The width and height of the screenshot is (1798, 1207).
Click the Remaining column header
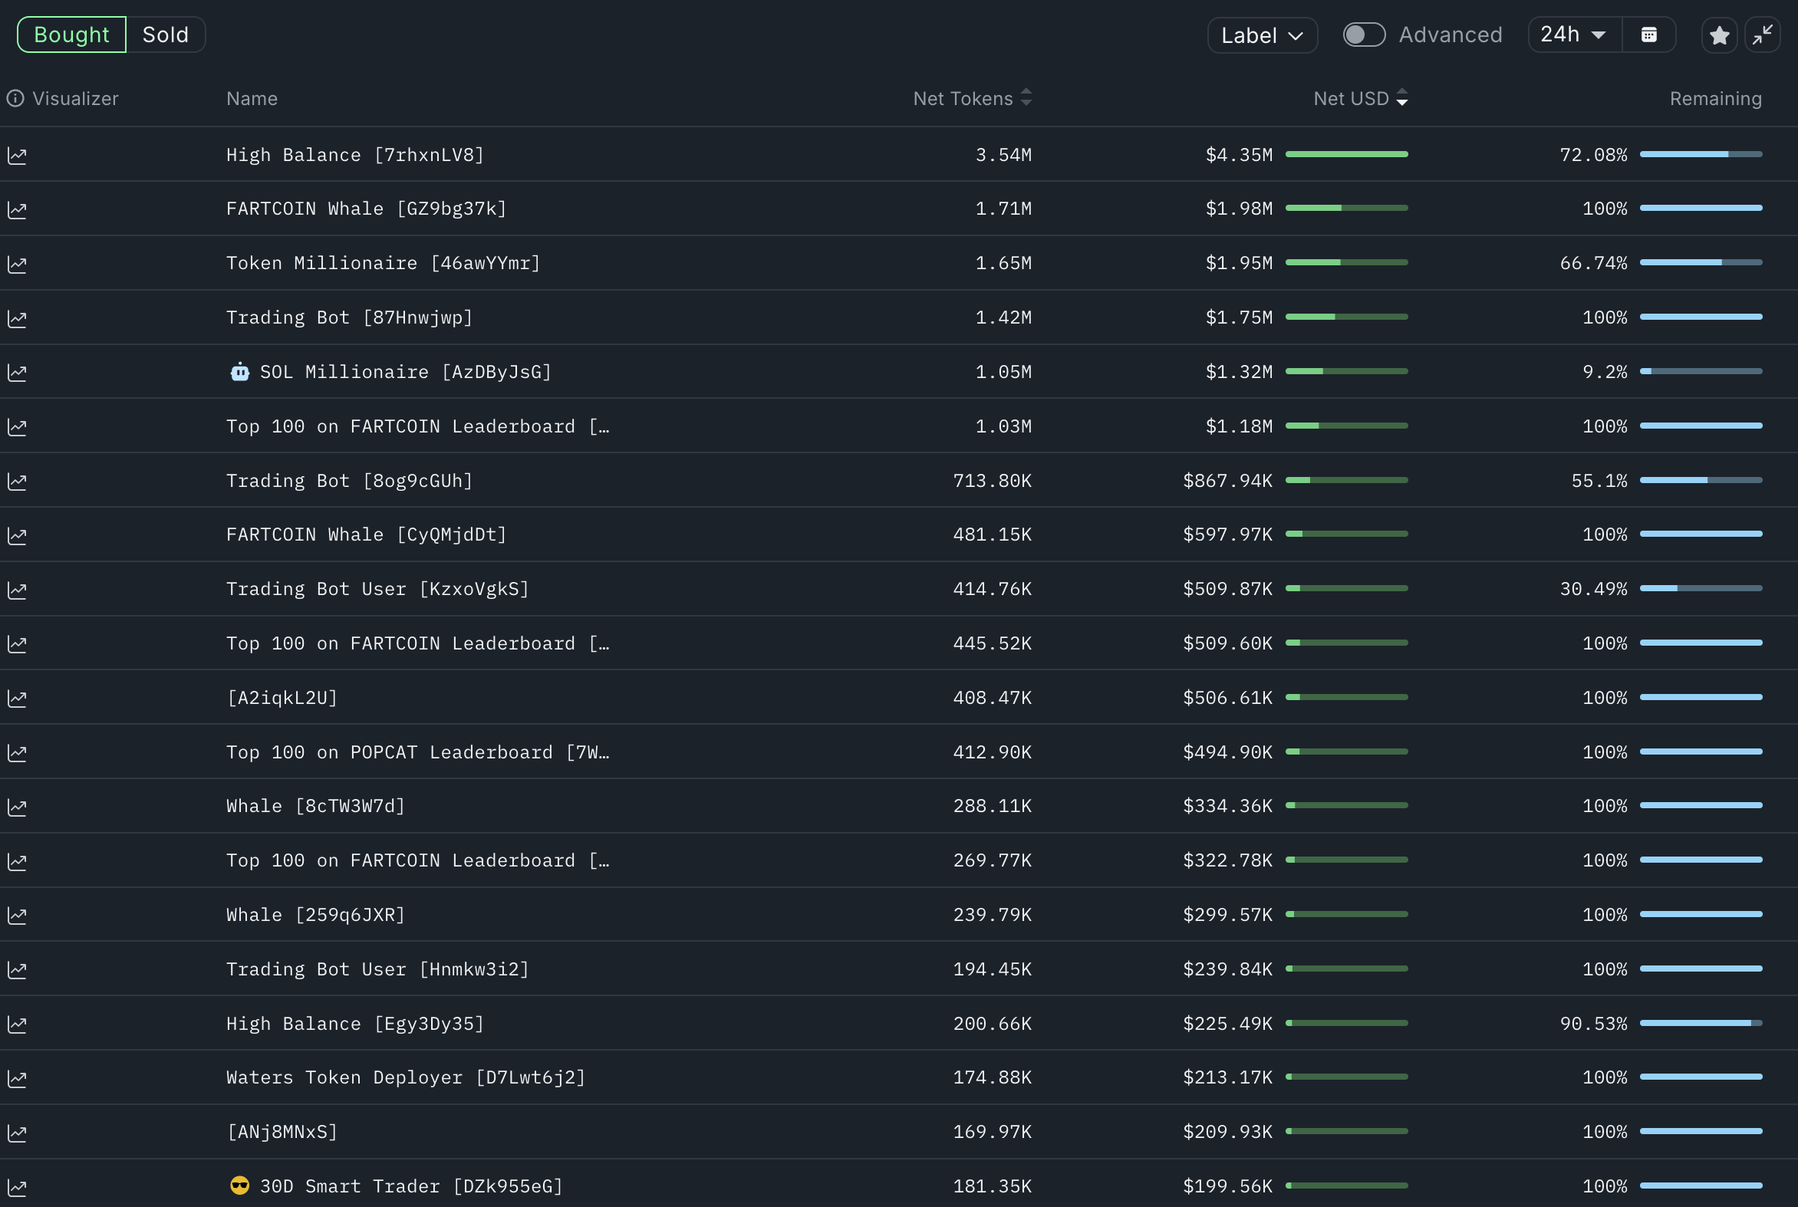1715,98
